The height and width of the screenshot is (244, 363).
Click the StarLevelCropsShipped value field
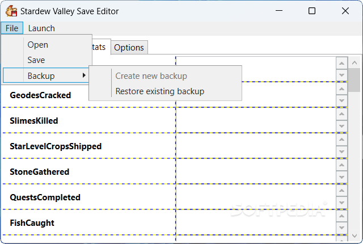[x=256, y=146]
